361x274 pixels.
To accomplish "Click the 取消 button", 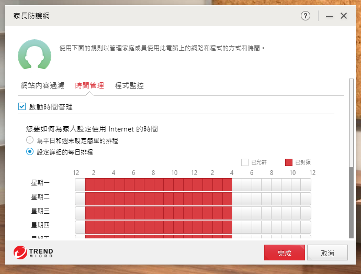I will tap(328, 253).
